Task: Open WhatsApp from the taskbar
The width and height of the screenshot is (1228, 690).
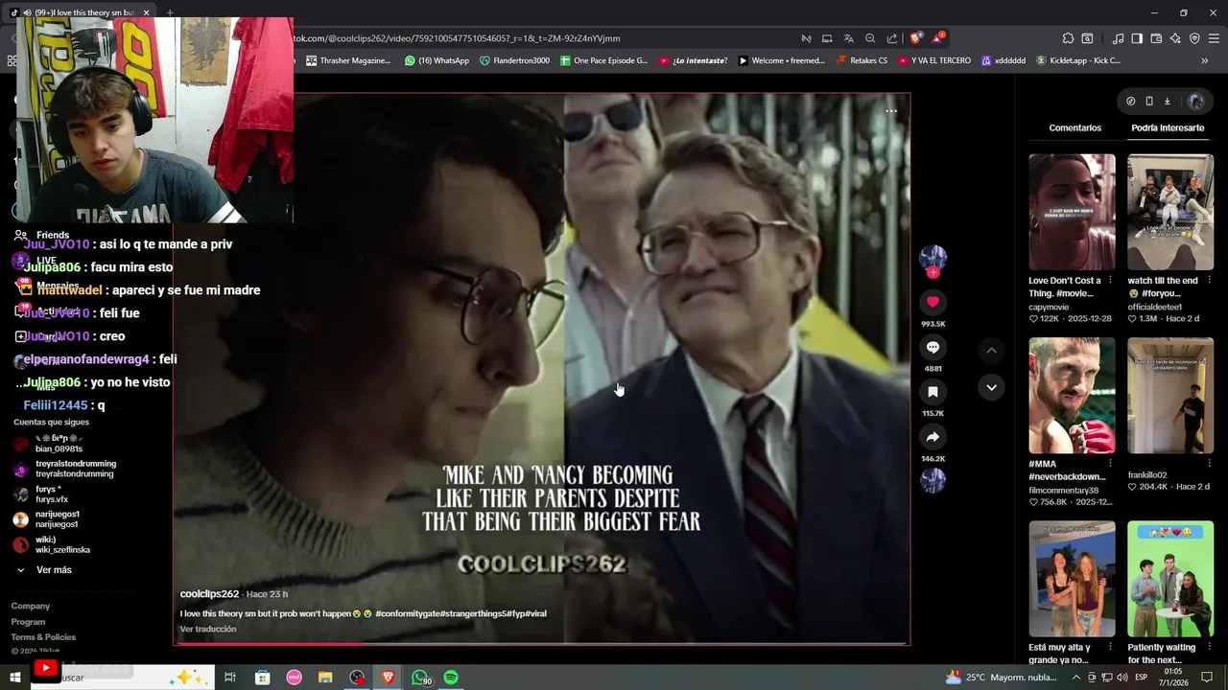Action: [x=420, y=678]
